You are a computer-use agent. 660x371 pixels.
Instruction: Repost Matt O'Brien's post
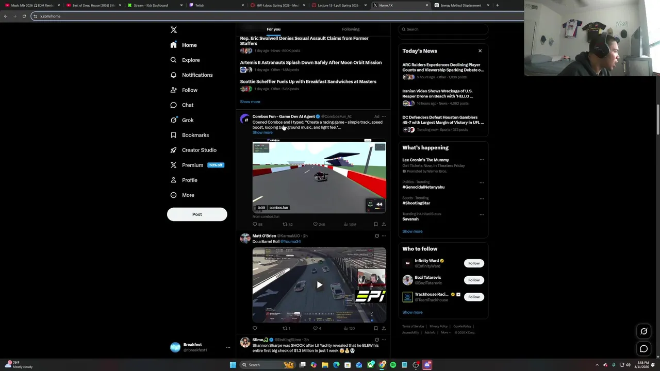285,328
